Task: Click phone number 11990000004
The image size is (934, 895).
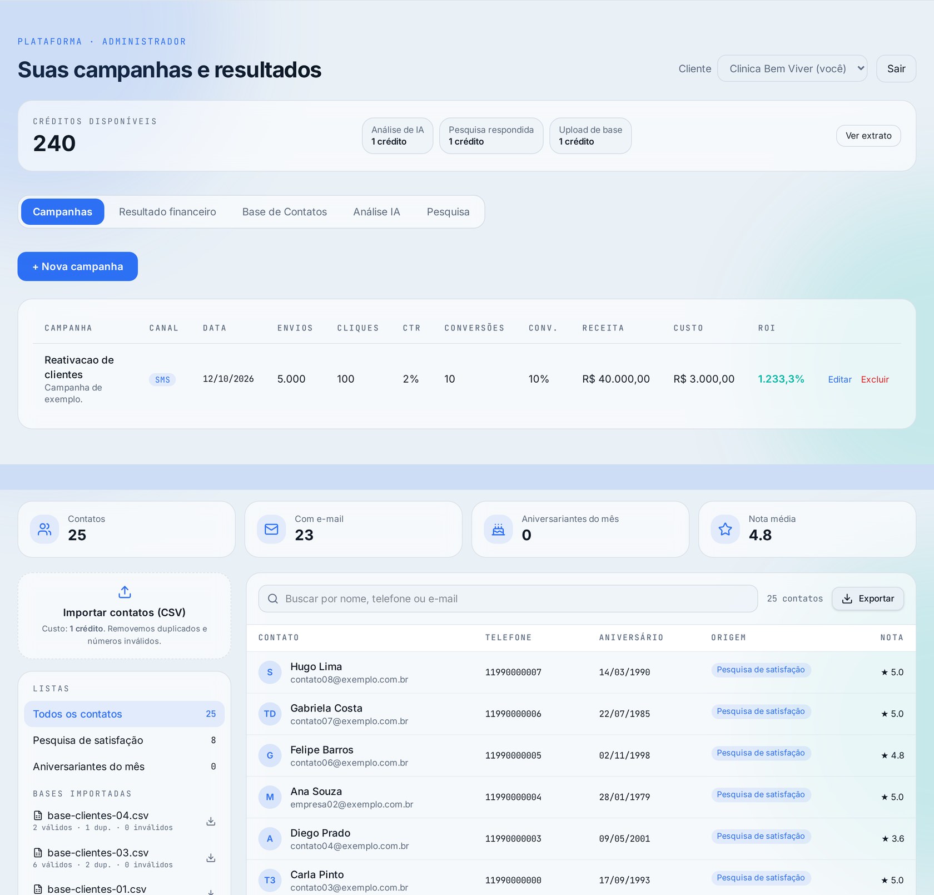Action: tap(513, 797)
